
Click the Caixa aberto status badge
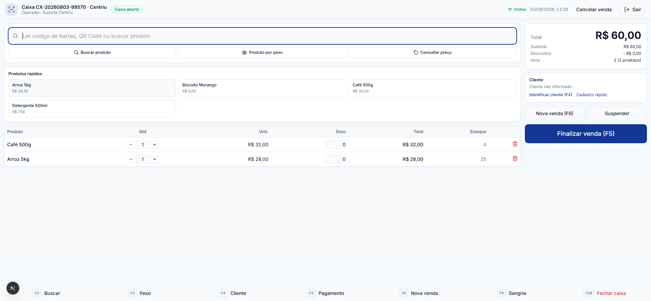tap(127, 9)
